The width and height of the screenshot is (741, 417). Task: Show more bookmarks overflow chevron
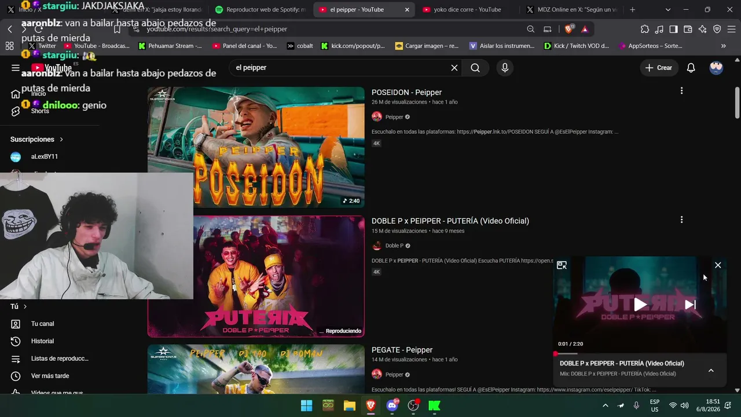point(724,46)
